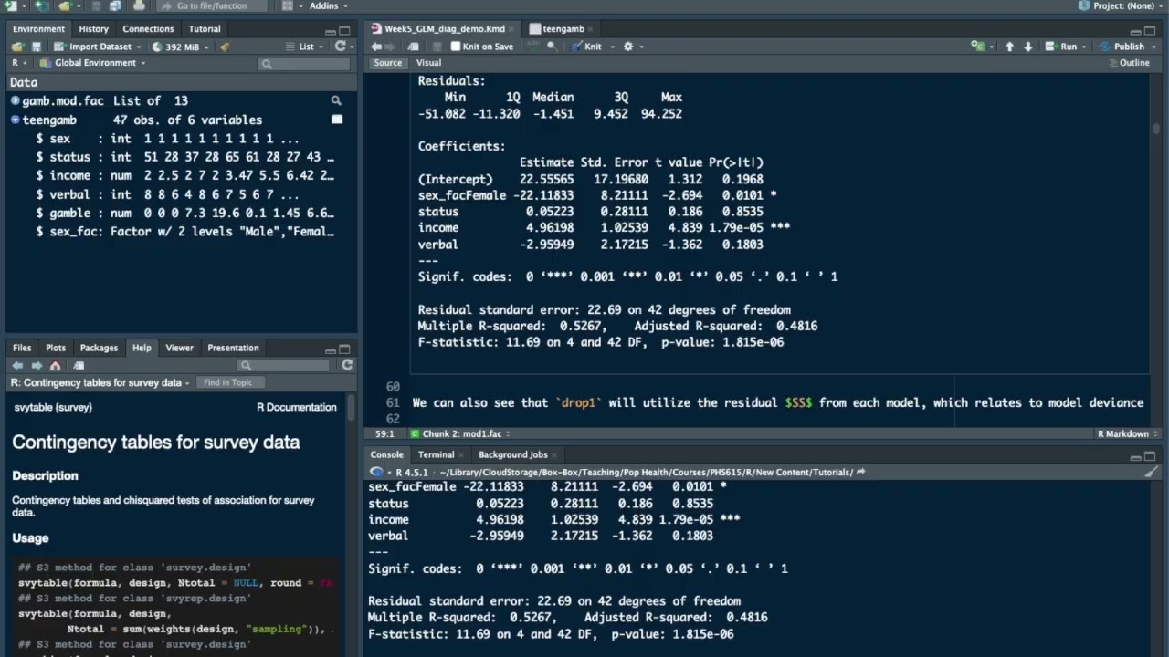Go back in the Help pane
The width and height of the screenshot is (1169, 657).
tap(17, 365)
